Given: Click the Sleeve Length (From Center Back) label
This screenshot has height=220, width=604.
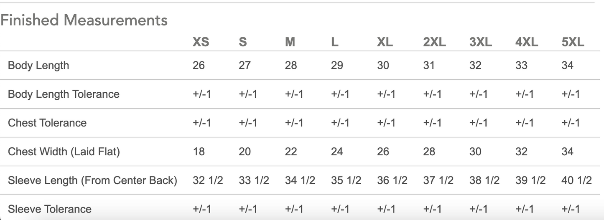Looking at the screenshot, I should point(92,180).
